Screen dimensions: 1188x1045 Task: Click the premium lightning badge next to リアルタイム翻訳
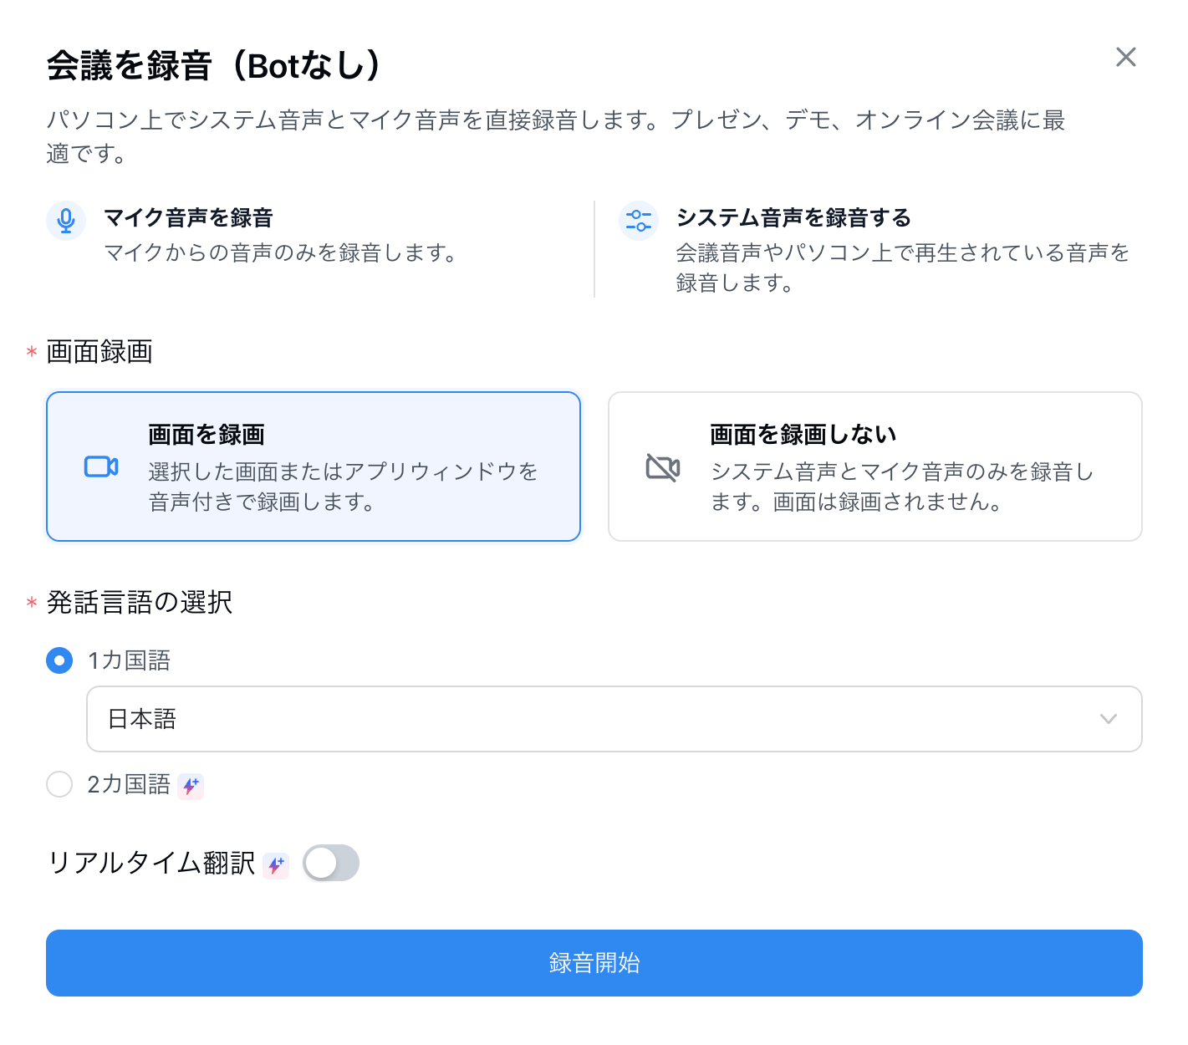pyautogui.click(x=276, y=865)
